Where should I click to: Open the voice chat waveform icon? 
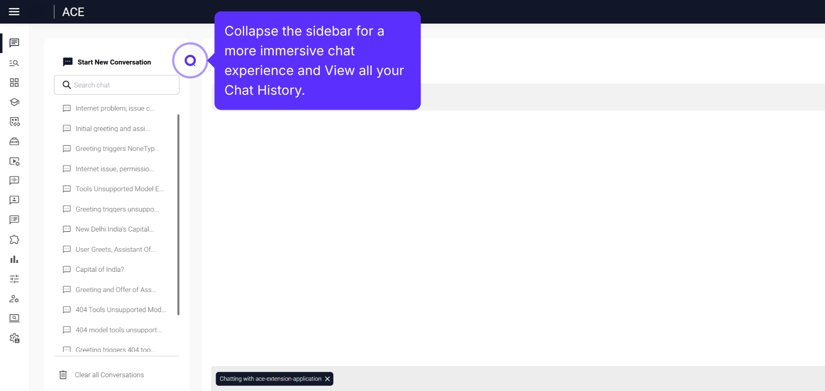point(14,180)
